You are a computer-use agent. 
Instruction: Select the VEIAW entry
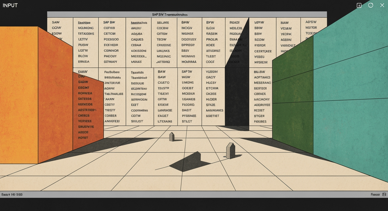[286, 28]
